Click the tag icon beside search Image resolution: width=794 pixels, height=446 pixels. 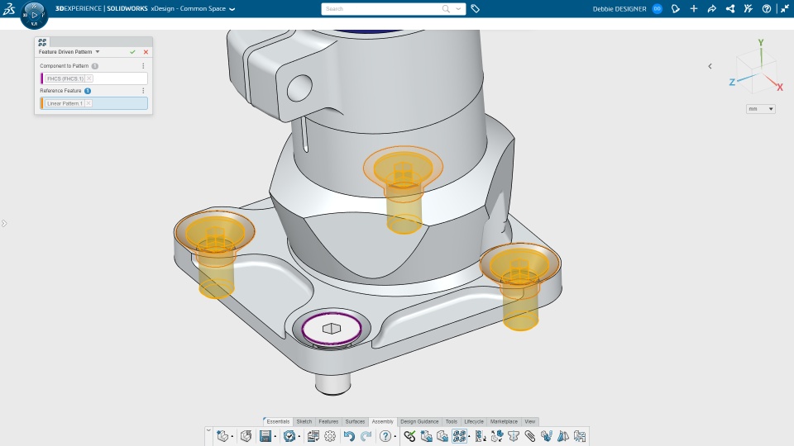click(x=475, y=8)
